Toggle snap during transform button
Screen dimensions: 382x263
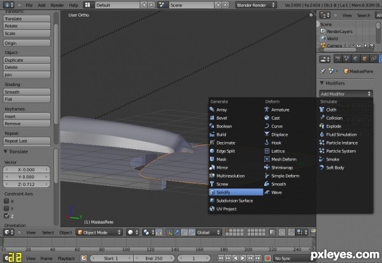pyautogui.click(x=291, y=232)
